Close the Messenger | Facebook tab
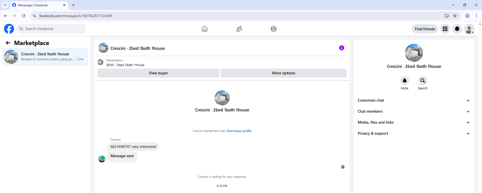The image size is (482, 193). [x=64, y=5]
